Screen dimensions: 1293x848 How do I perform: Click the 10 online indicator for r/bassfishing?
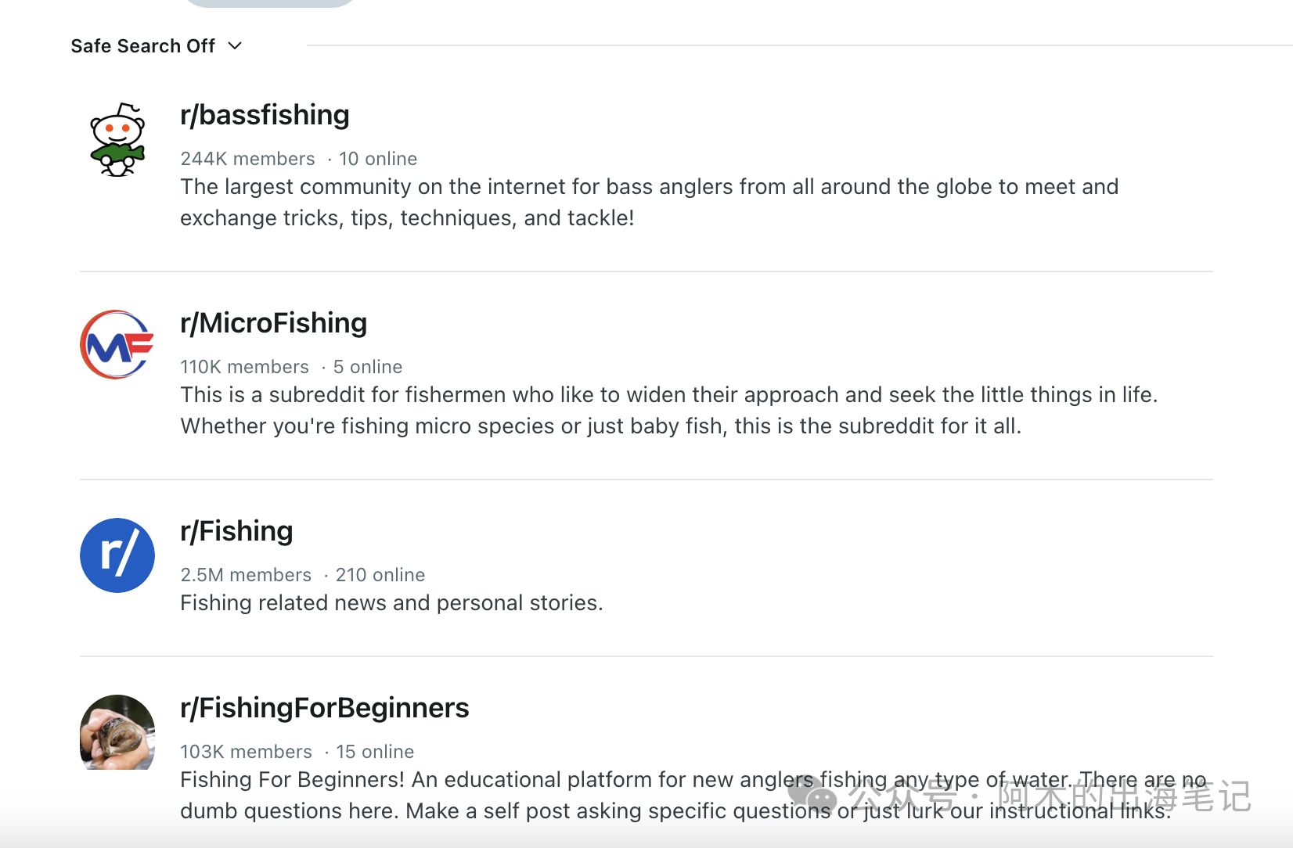[377, 159]
